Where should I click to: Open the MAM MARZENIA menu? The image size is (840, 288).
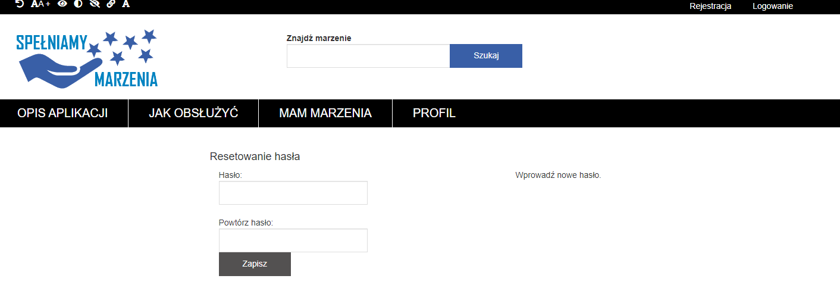coord(325,113)
